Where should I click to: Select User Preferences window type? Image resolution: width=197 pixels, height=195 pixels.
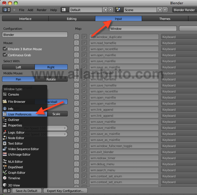24,114
